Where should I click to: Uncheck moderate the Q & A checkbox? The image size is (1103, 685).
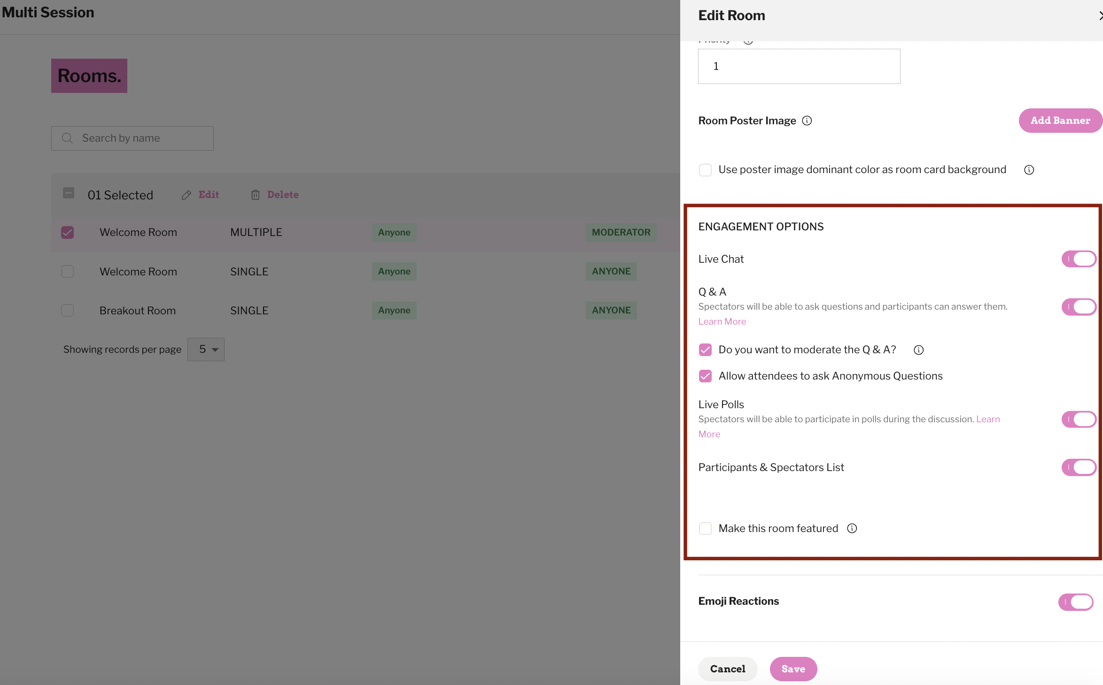[x=705, y=350]
